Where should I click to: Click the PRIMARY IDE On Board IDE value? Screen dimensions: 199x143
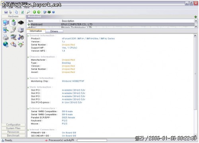69,133
